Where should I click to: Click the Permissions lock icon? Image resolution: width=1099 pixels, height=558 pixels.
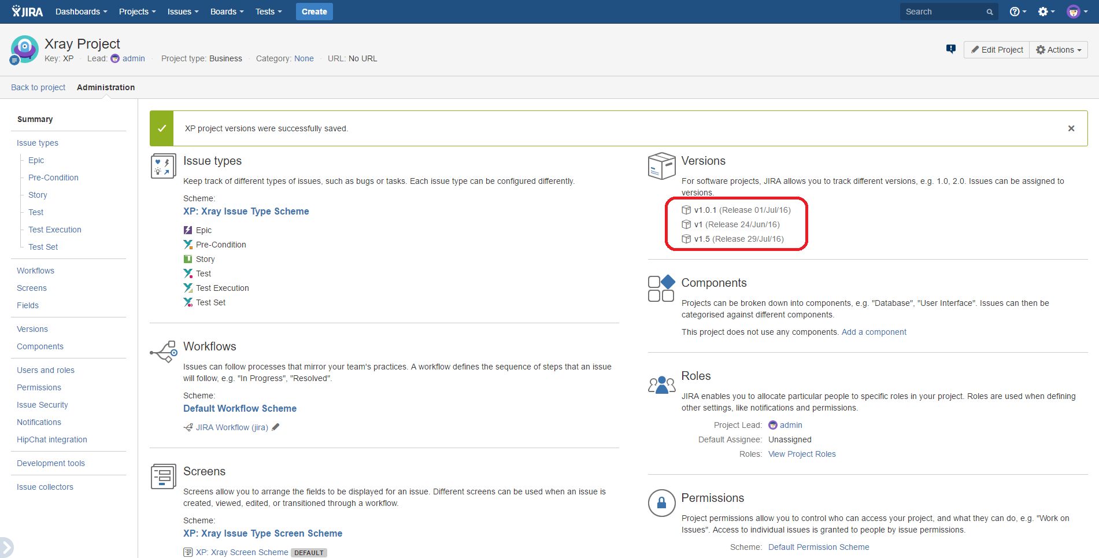pos(662,503)
